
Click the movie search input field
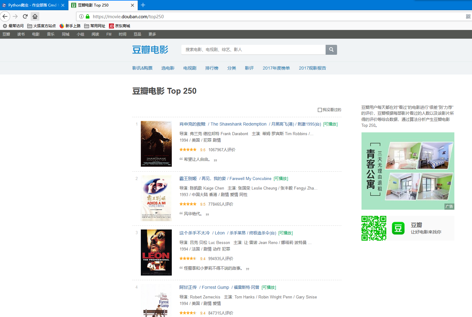[253, 49]
